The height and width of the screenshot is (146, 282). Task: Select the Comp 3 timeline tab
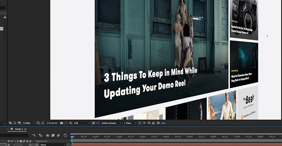click(x=19, y=129)
